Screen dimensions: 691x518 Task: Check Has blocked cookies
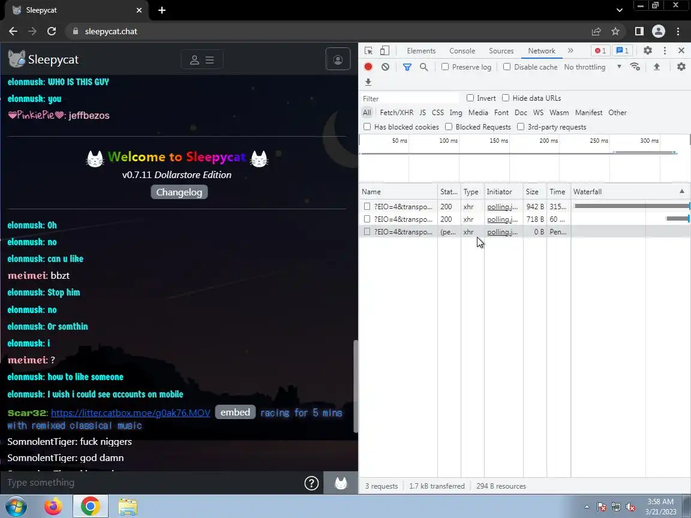click(x=367, y=127)
